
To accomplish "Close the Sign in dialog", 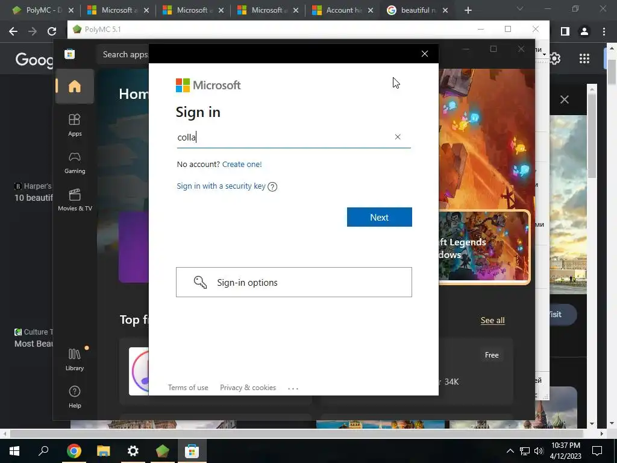I will (x=425, y=54).
